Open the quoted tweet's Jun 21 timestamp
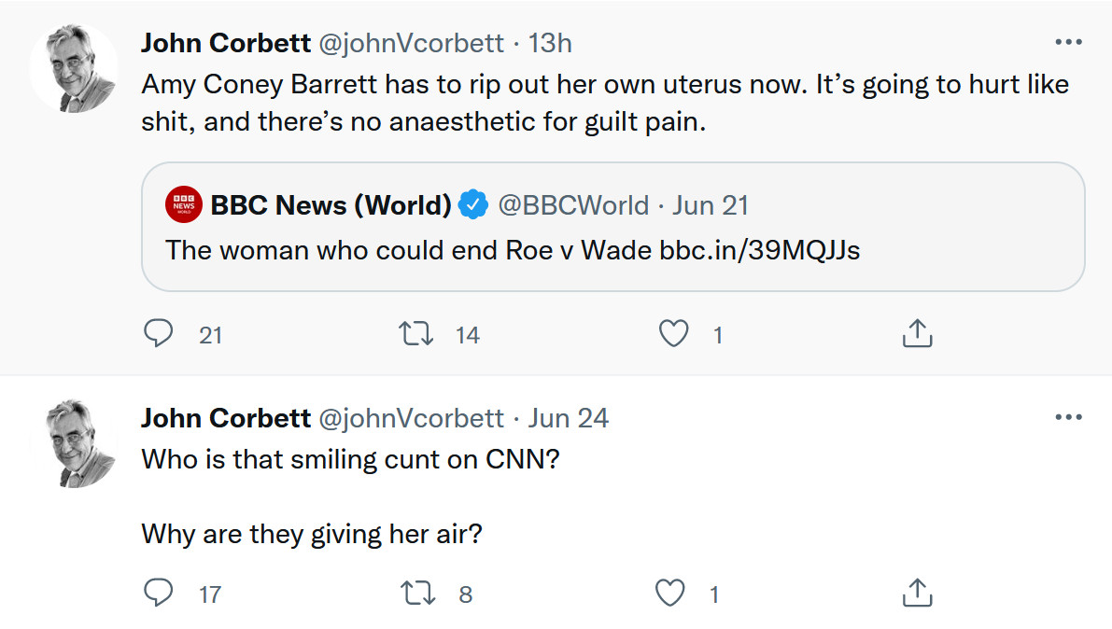Image resolution: width=1112 pixels, height=629 pixels. [x=710, y=205]
